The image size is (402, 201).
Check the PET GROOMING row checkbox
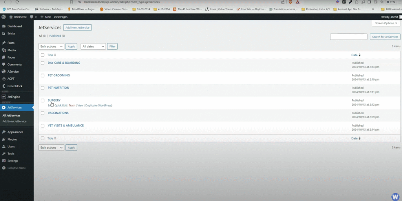(x=42, y=75)
